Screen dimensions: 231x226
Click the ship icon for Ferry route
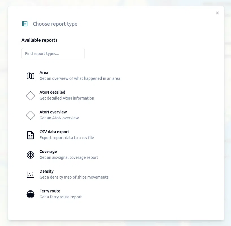(30, 194)
